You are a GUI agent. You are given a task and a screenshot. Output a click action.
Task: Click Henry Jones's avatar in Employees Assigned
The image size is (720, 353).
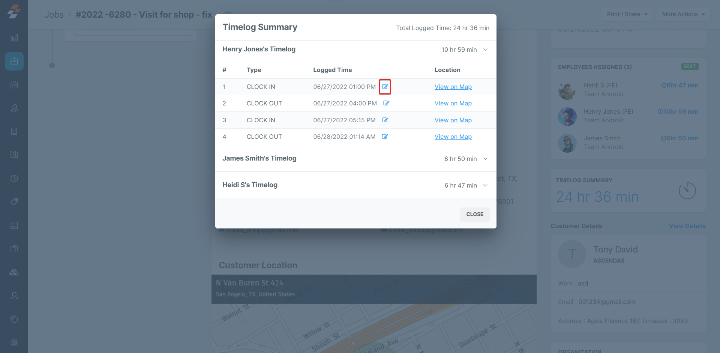coord(567,116)
